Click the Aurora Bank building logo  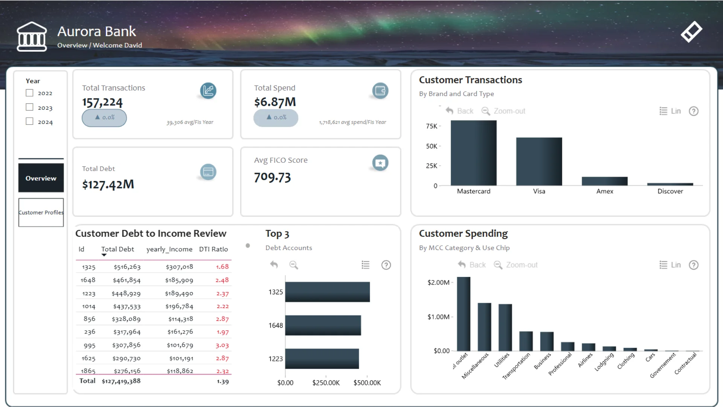click(x=32, y=37)
